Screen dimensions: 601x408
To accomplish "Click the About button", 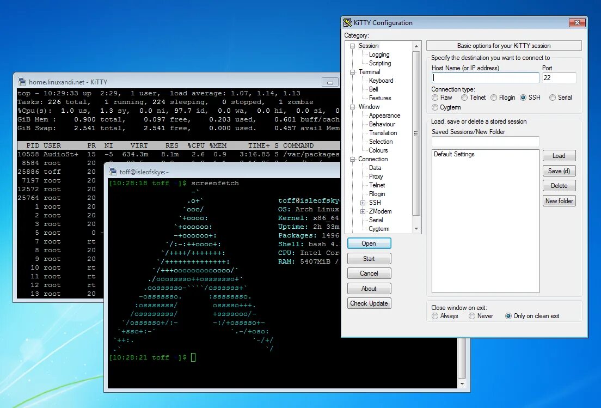I will (369, 288).
